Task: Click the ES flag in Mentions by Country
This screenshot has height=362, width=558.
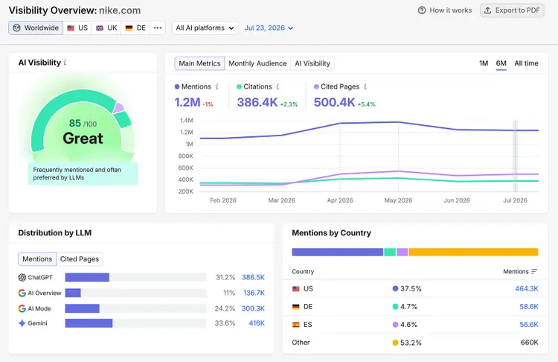Action: coord(295,325)
